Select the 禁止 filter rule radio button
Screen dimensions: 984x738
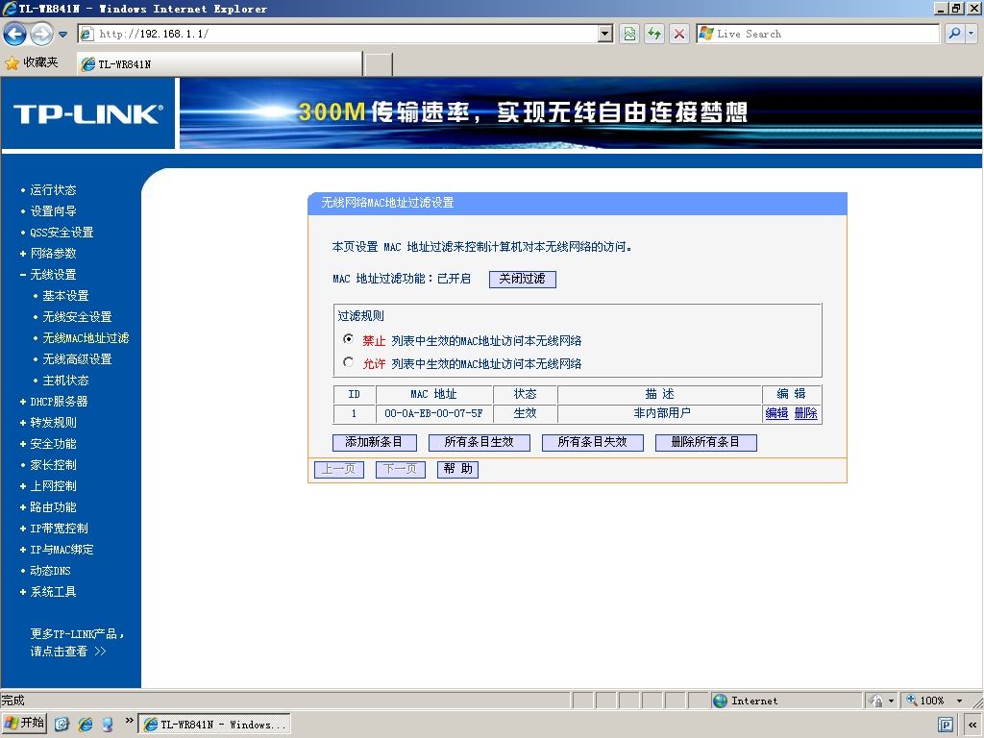348,339
